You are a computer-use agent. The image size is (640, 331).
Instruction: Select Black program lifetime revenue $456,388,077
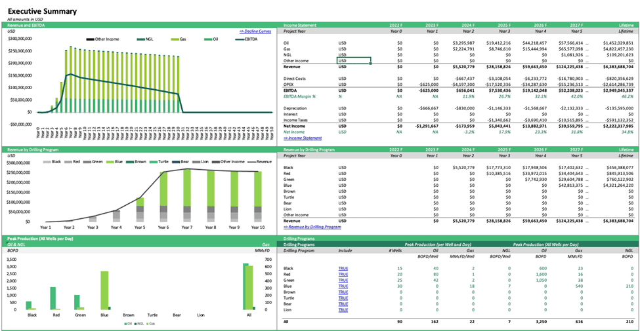(619, 168)
